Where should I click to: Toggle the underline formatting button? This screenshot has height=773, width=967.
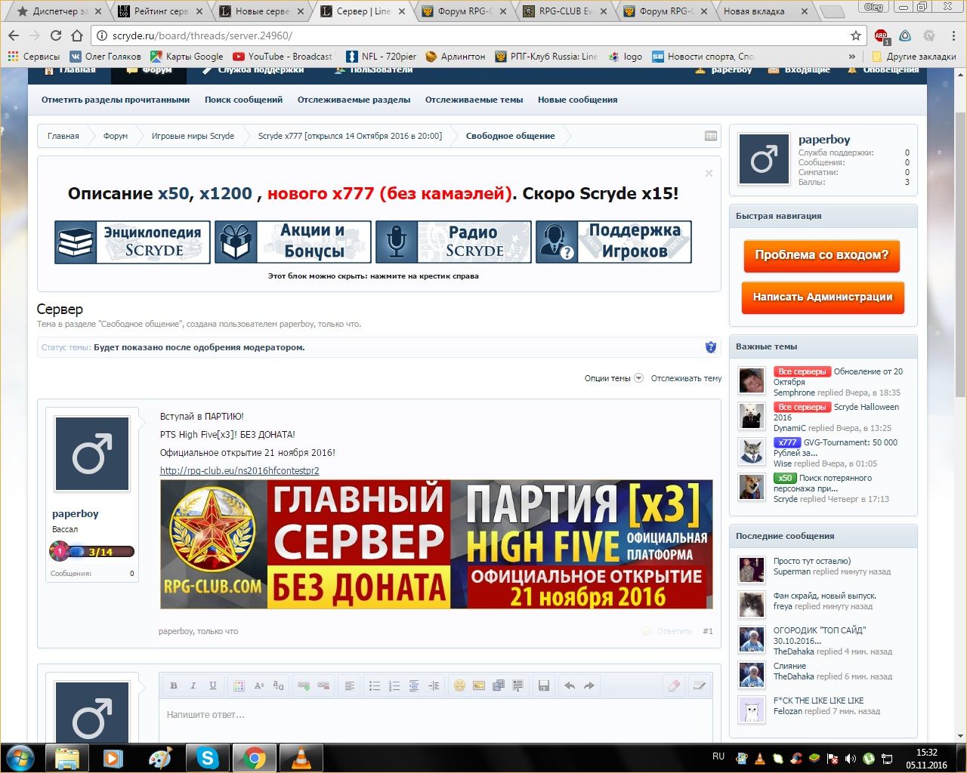pos(213,685)
